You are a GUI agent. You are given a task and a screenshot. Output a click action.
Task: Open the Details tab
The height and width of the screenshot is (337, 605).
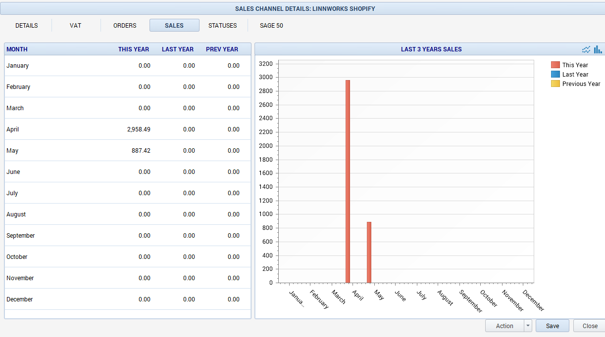[x=27, y=26]
